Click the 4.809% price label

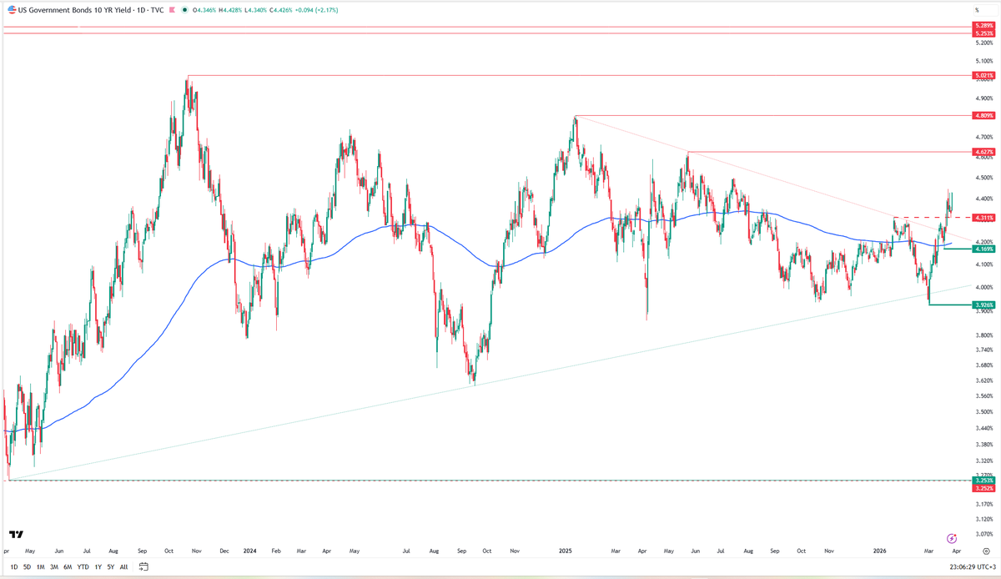coord(983,116)
